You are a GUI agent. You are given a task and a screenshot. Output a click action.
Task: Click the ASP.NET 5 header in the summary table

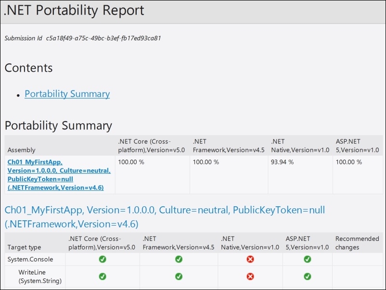(x=358, y=146)
